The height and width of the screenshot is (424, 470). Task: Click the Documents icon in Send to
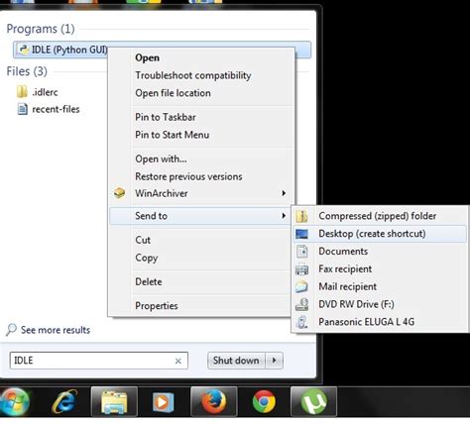click(x=301, y=252)
